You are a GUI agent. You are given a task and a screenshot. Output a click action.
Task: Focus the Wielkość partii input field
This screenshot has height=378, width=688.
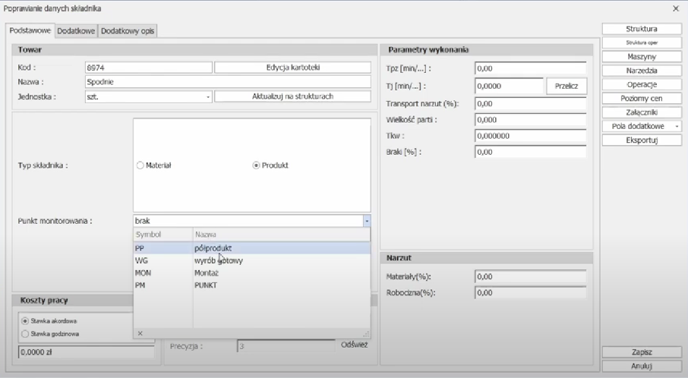pyautogui.click(x=530, y=119)
